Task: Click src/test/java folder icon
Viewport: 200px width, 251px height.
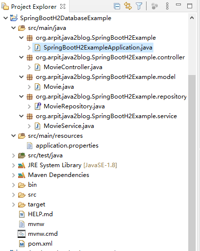Action: point(22,155)
